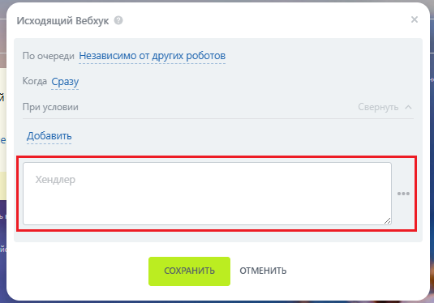Click Добавить to add a condition
434x303 pixels.
click(49, 136)
